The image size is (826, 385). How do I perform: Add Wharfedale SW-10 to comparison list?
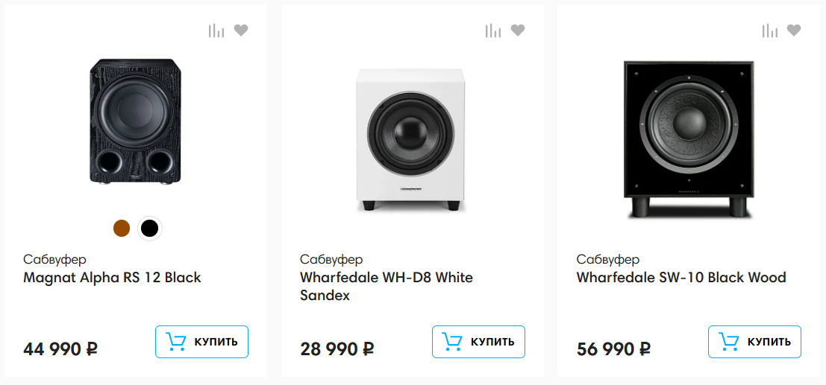pyautogui.click(x=769, y=31)
